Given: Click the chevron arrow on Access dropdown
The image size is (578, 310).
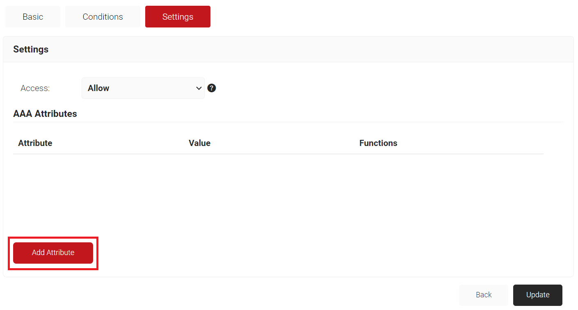Looking at the screenshot, I should tap(199, 88).
